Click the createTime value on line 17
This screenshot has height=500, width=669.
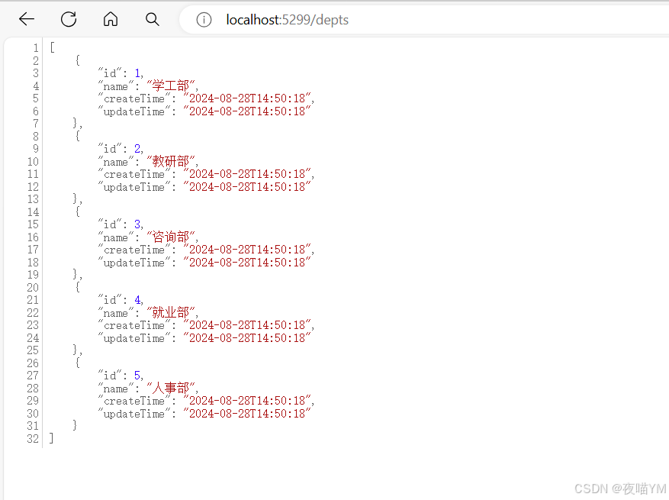[x=247, y=250]
